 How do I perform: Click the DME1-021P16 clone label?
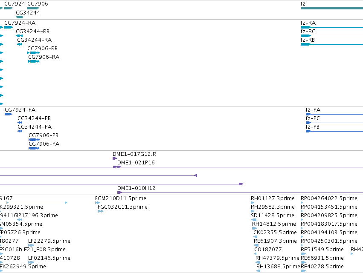click(136, 163)
